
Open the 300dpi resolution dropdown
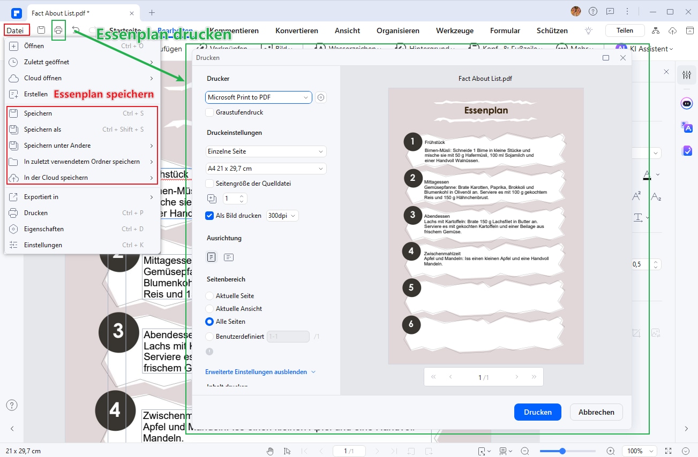pyautogui.click(x=282, y=216)
